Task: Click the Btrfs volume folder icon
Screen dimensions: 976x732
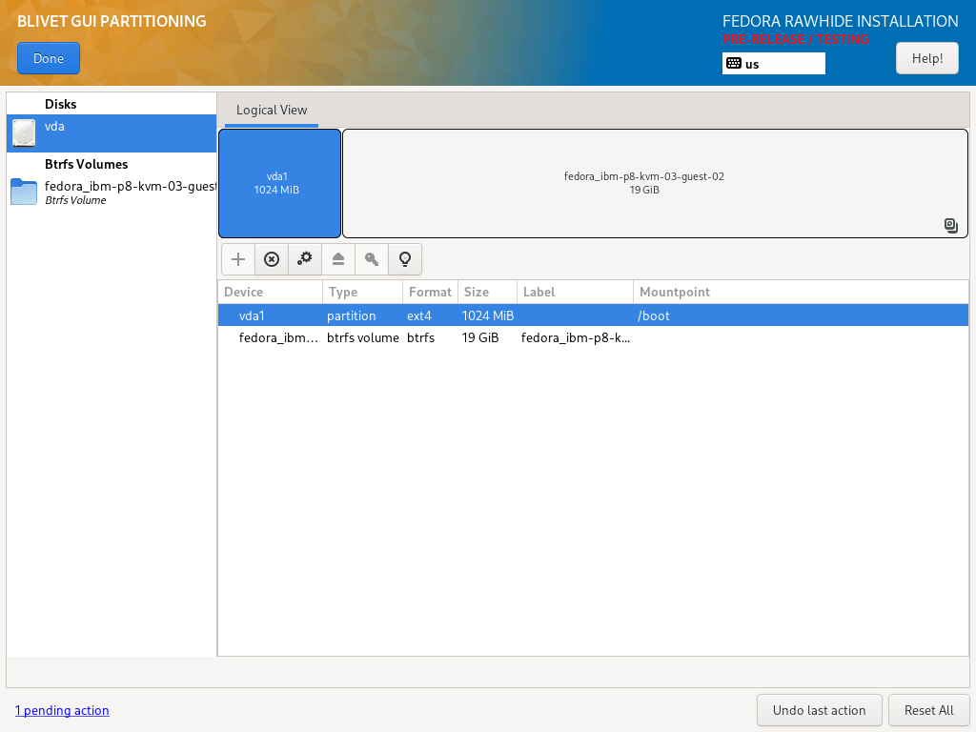Action: point(24,193)
